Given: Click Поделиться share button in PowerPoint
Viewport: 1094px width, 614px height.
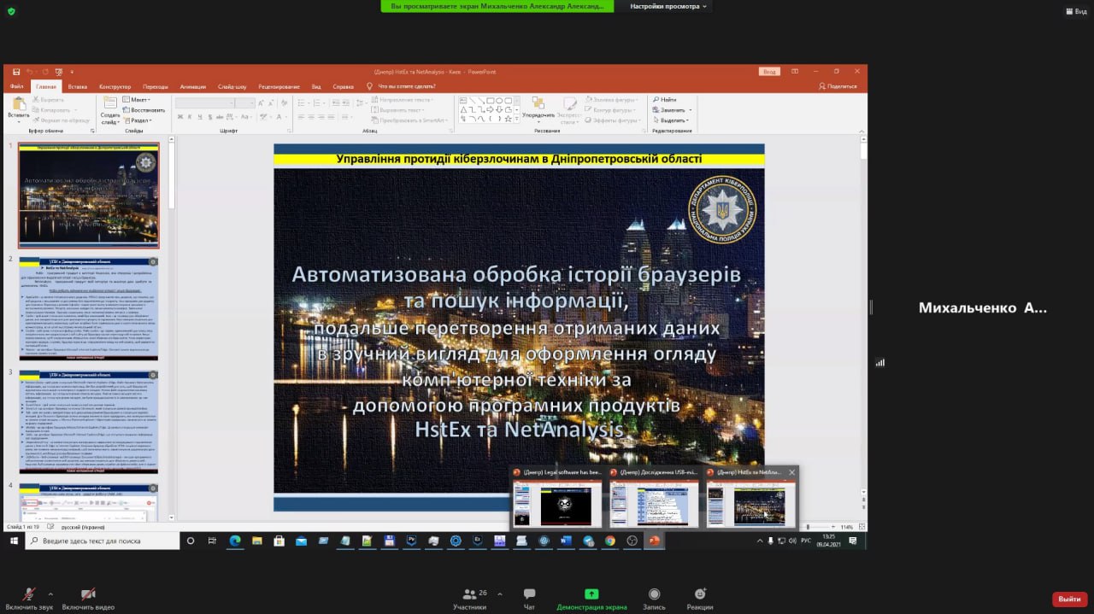Looking at the screenshot, I should [x=838, y=86].
